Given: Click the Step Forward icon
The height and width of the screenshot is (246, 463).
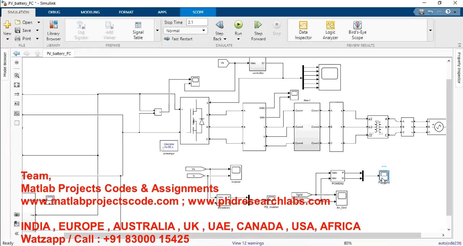Looking at the screenshot, I should pos(258,25).
